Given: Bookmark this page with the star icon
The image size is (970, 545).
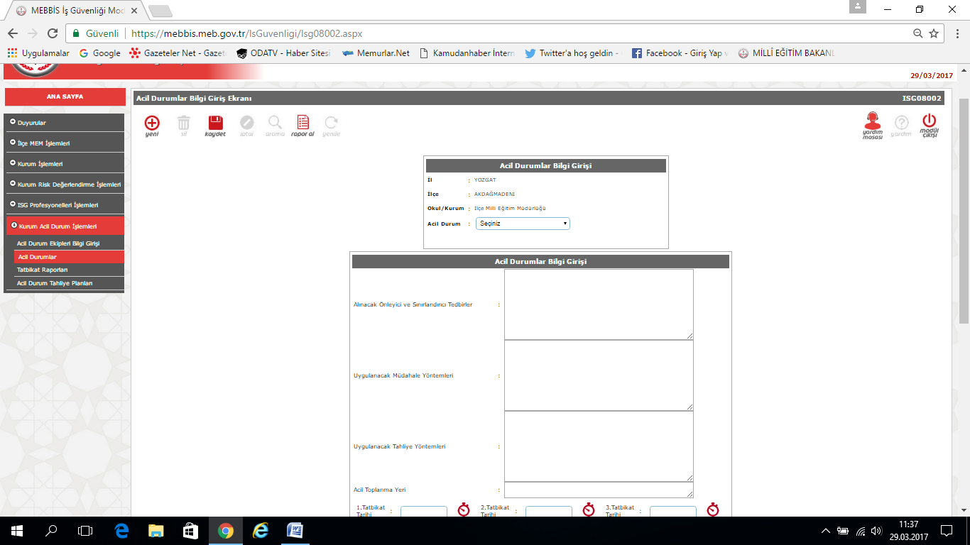Looking at the screenshot, I should coord(934,33).
